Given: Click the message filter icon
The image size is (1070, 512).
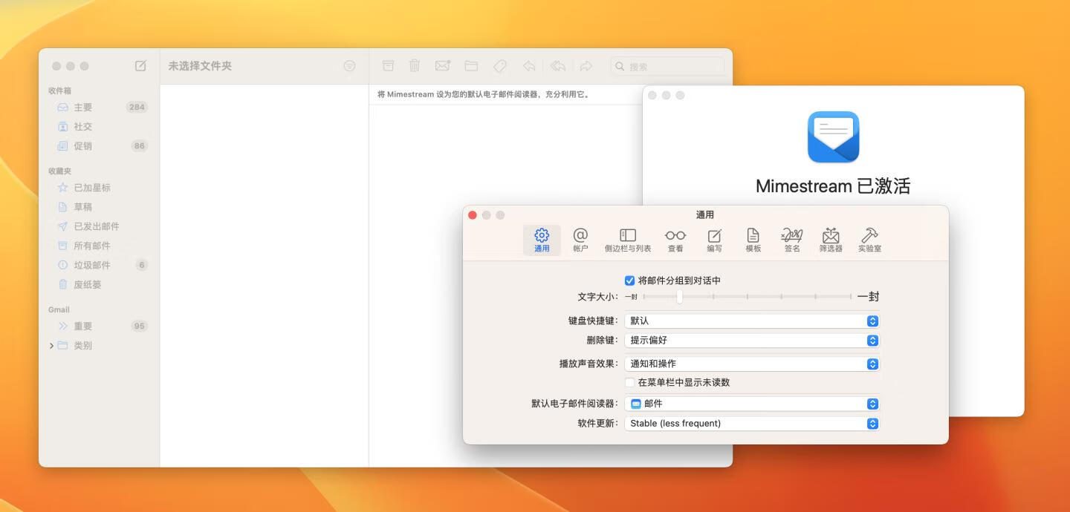Looking at the screenshot, I should (x=349, y=66).
